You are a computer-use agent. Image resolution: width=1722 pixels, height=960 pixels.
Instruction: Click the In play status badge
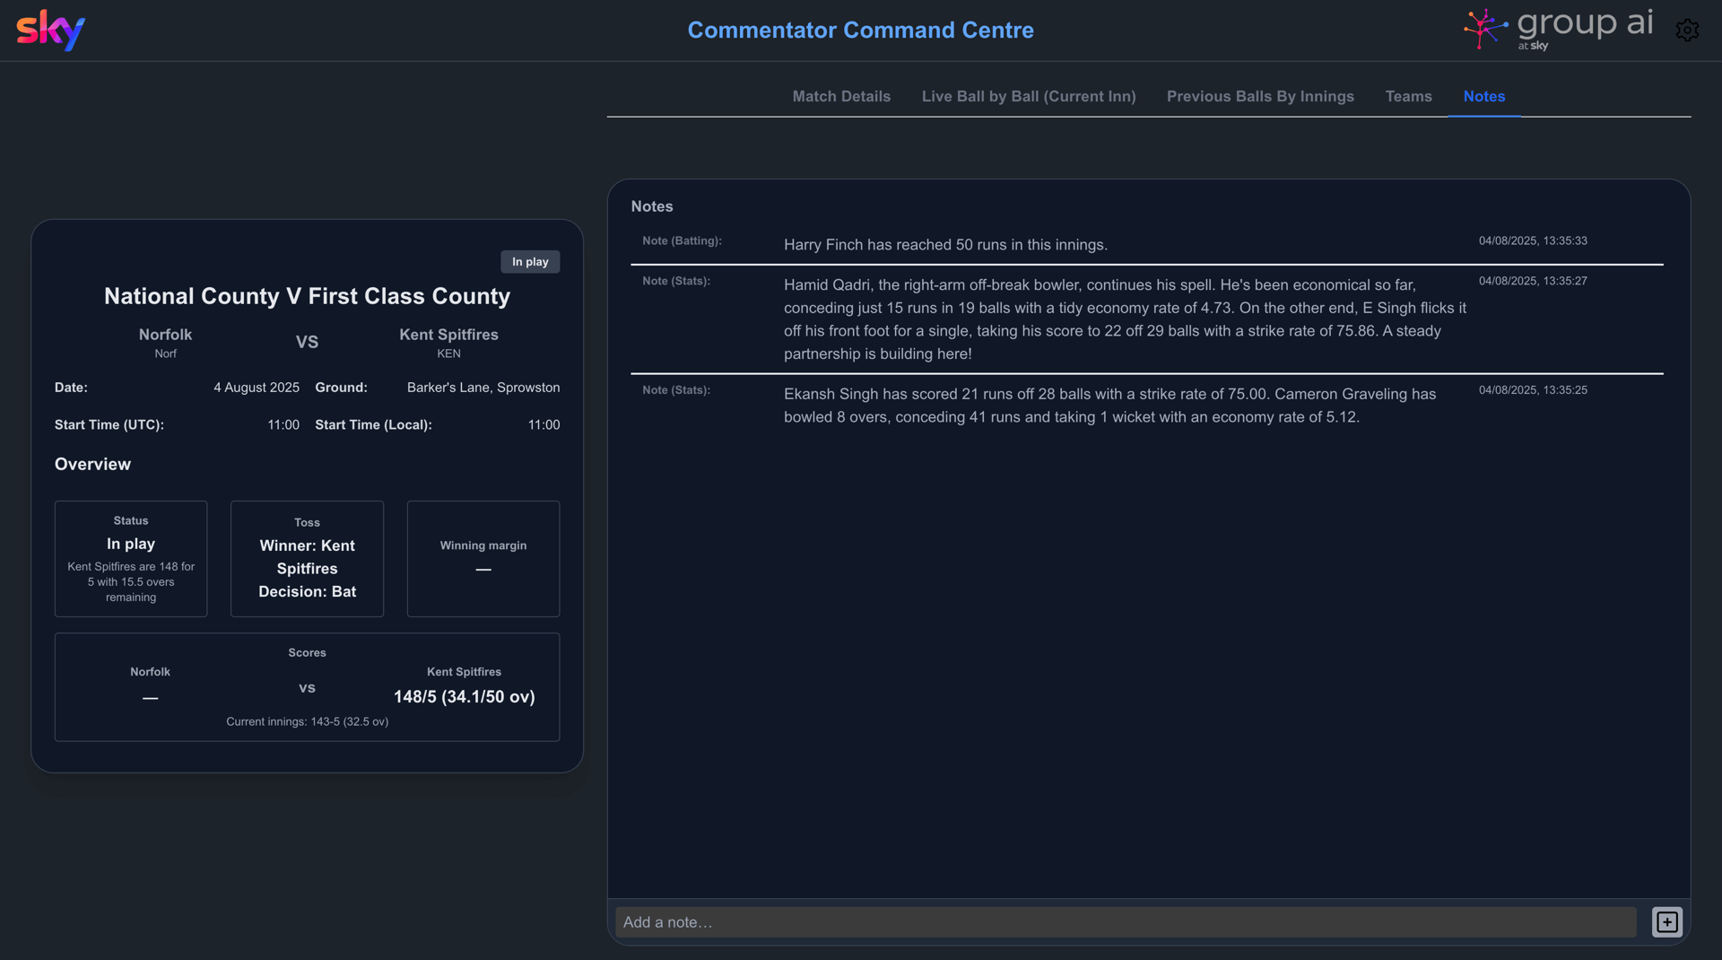(x=530, y=261)
